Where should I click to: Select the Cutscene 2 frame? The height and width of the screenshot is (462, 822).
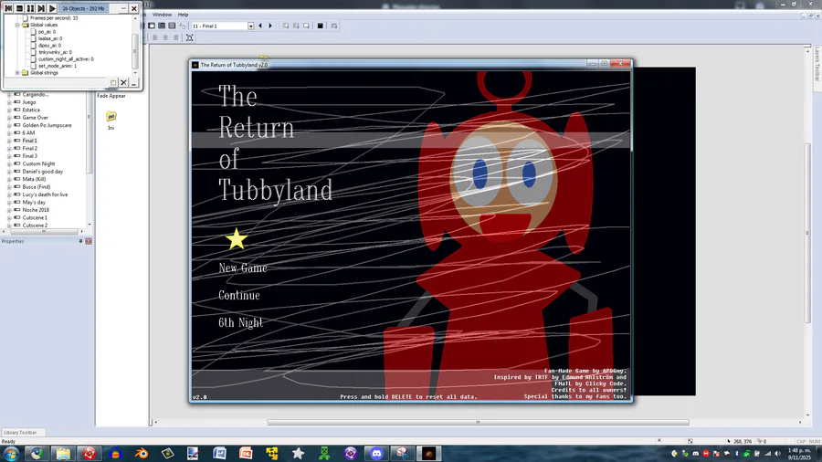click(x=35, y=226)
